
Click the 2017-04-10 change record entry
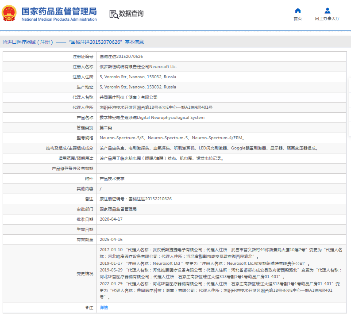(x=221, y=253)
